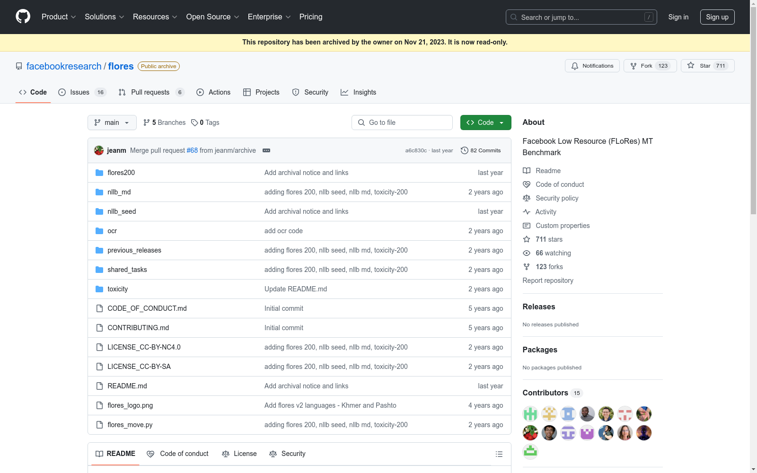Open the README outline icon
The width and height of the screenshot is (757, 473).
click(x=499, y=454)
